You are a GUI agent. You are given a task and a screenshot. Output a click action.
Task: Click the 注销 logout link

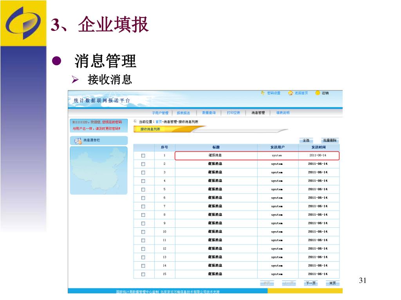(x=325, y=93)
